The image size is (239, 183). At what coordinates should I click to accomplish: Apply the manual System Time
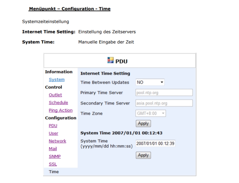point(143,155)
